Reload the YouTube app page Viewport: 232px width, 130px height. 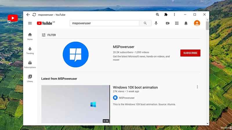pos(34,15)
